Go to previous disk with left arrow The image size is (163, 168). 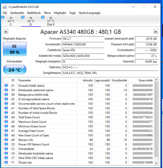[6, 32]
